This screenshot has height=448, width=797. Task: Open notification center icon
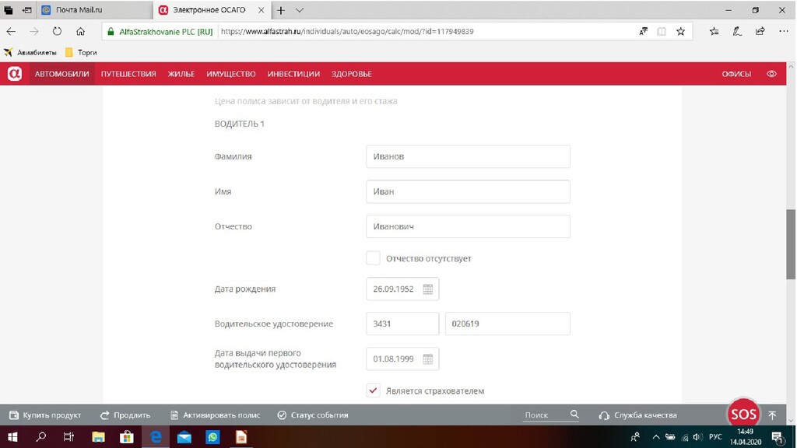click(x=778, y=437)
